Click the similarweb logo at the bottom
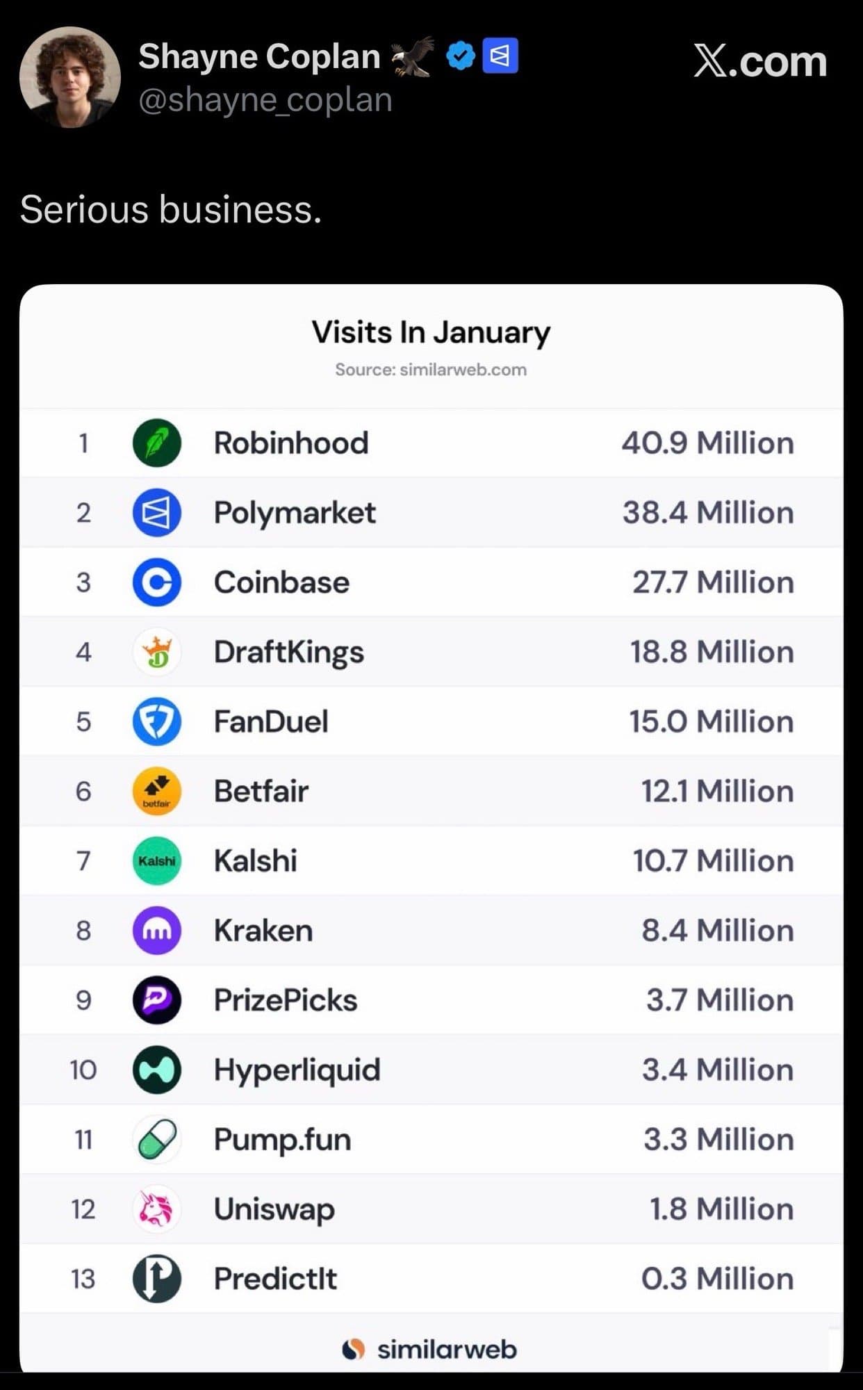This screenshot has height=1390, width=863. pyautogui.click(x=431, y=1349)
